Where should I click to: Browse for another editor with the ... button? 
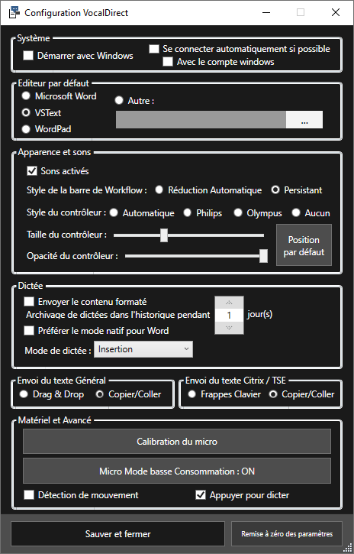[304, 120]
